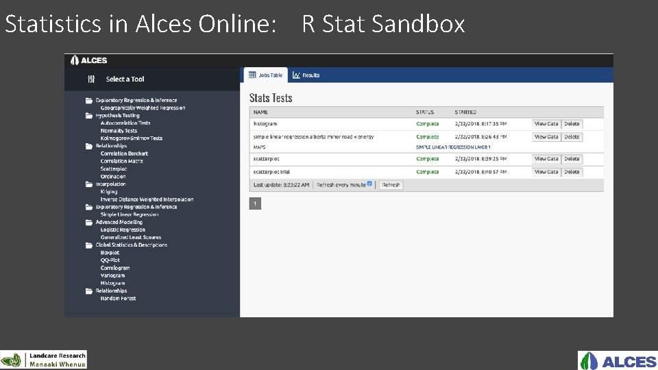This screenshot has height=370, width=658.
Task: Click the Results chart icon
Action: [x=296, y=75]
